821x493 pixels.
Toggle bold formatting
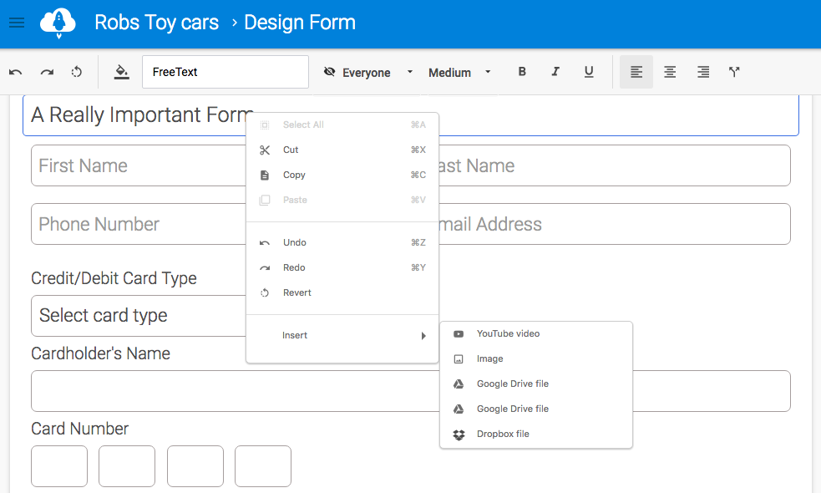[522, 73]
